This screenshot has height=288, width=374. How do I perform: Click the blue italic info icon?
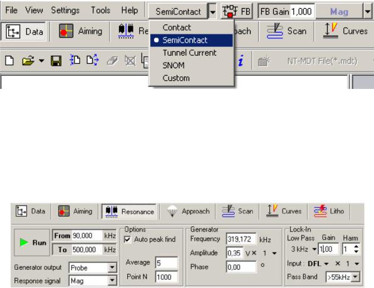(241, 61)
